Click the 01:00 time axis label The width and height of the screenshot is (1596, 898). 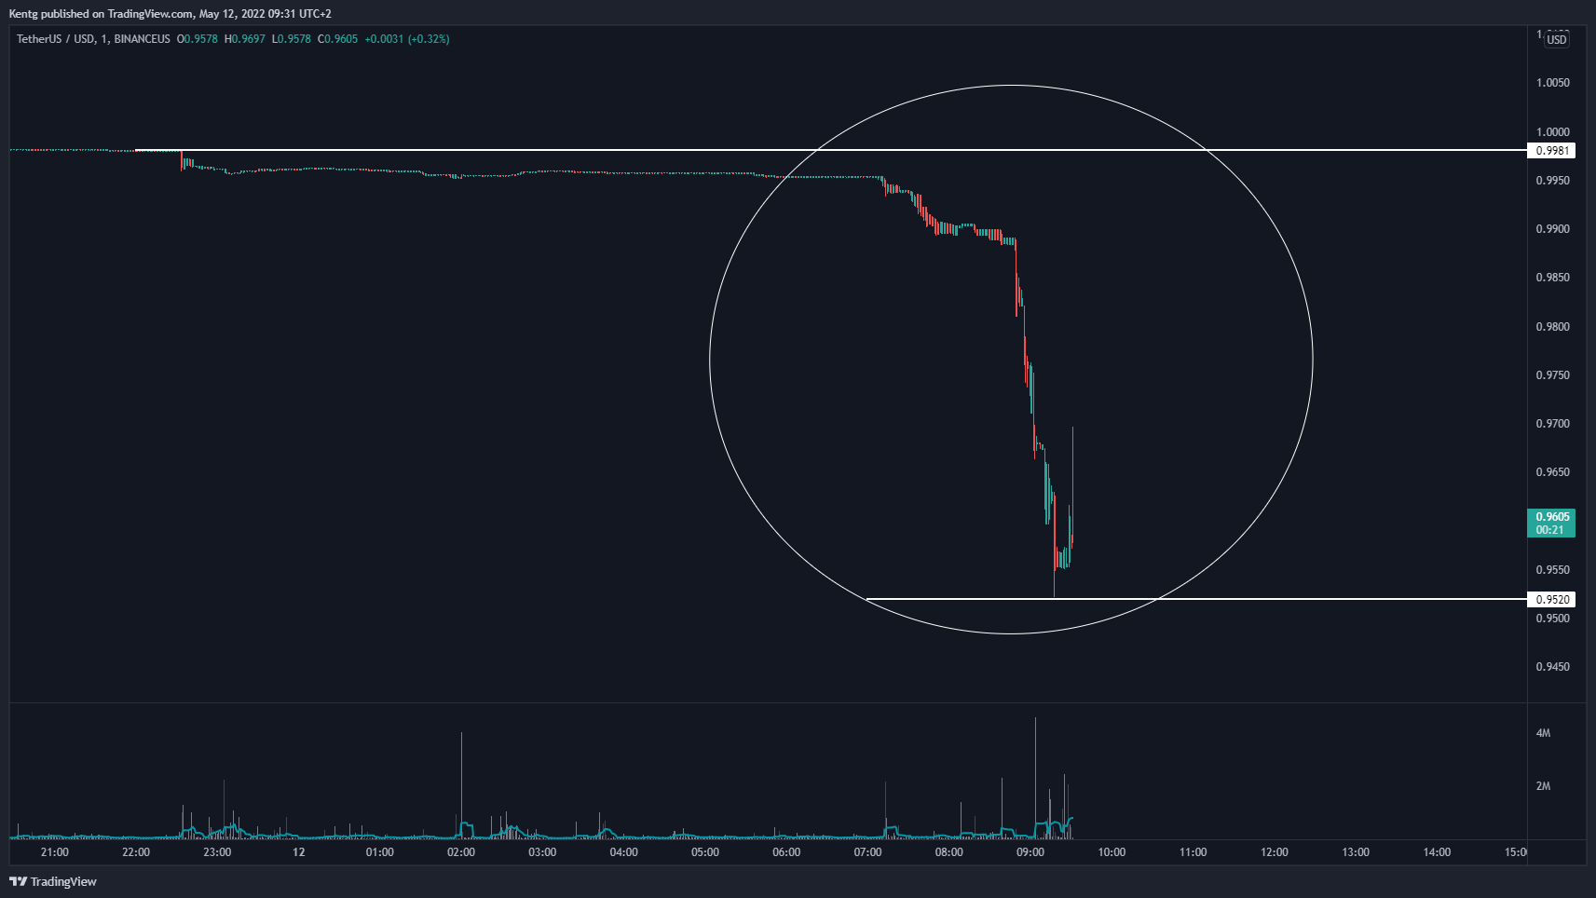(x=380, y=852)
